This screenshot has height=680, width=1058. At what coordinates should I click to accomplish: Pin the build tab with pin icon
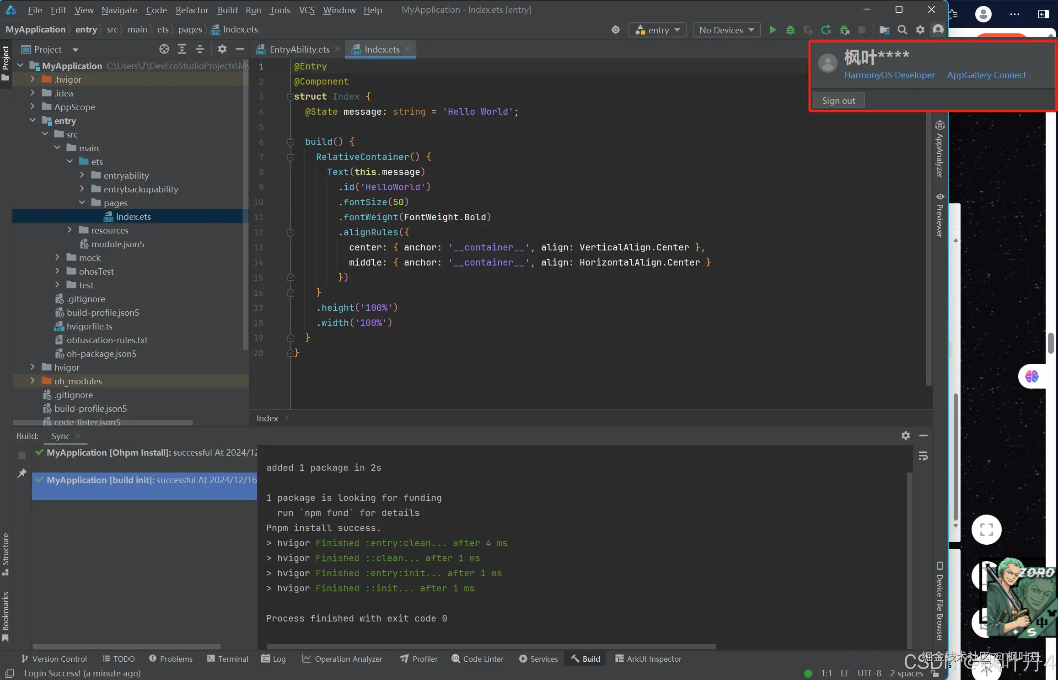pyautogui.click(x=22, y=473)
